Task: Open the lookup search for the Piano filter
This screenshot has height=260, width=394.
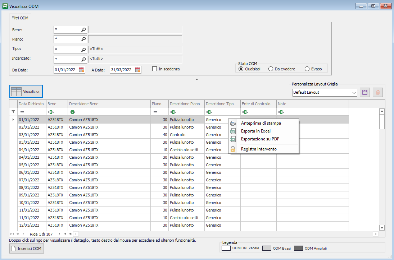Action: [x=83, y=39]
